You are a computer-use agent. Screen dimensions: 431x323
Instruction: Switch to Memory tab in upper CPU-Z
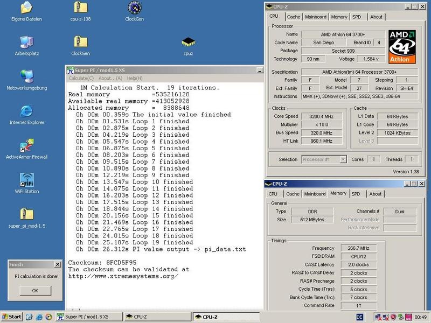[x=339, y=17]
